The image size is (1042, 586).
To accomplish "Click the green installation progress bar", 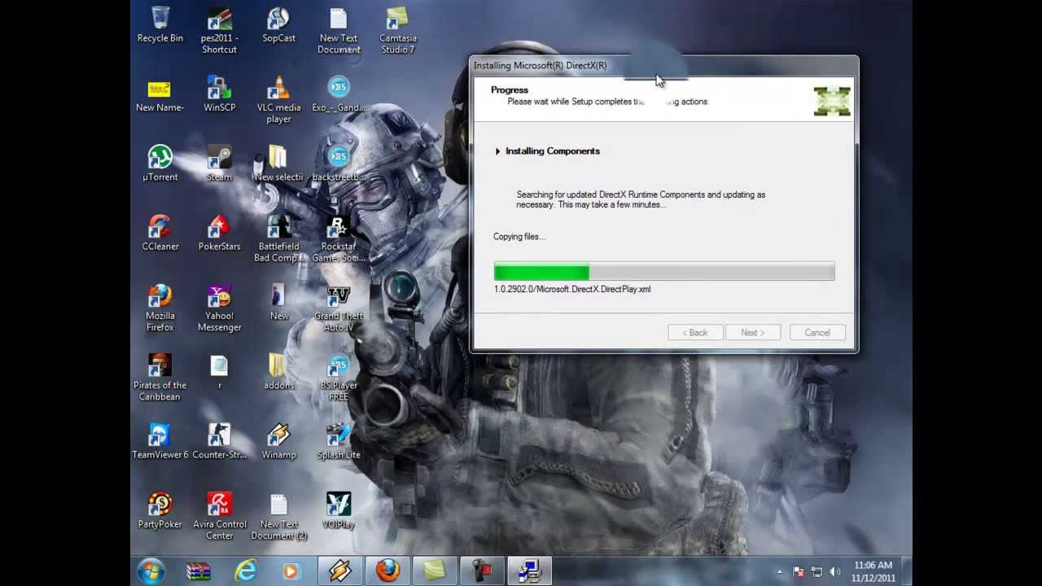I will click(x=663, y=271).
